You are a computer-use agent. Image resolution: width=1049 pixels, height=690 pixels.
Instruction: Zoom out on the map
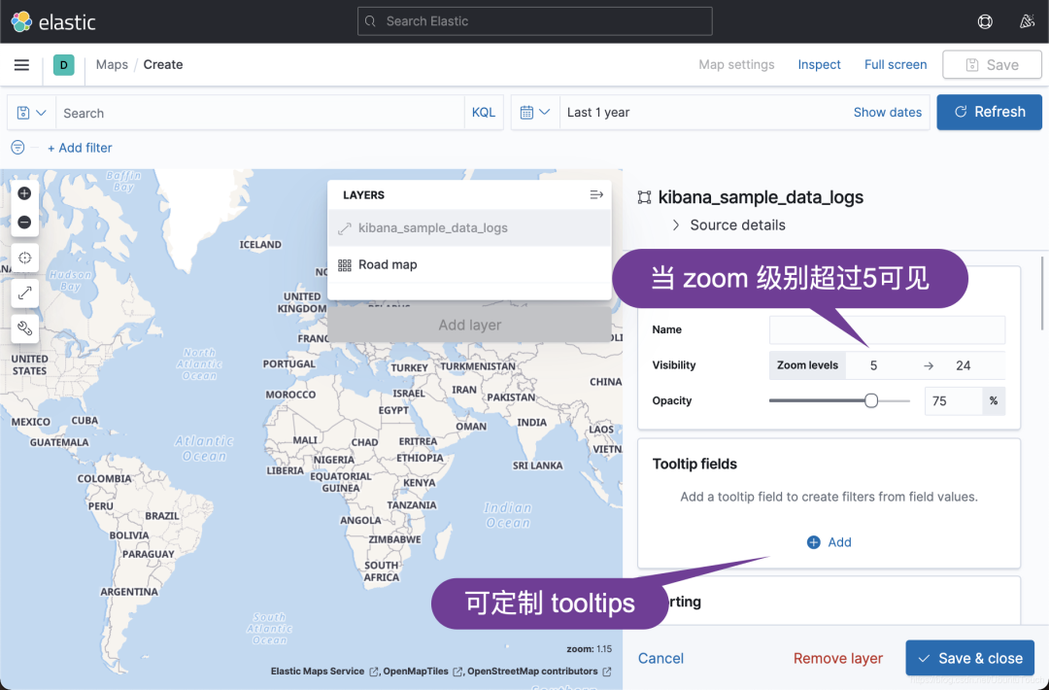24,223
